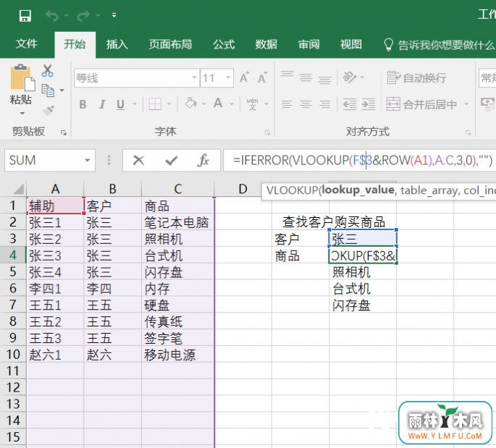Switch to the 插入 ribbon tab
Screen dimensions: 496x448
117,45
